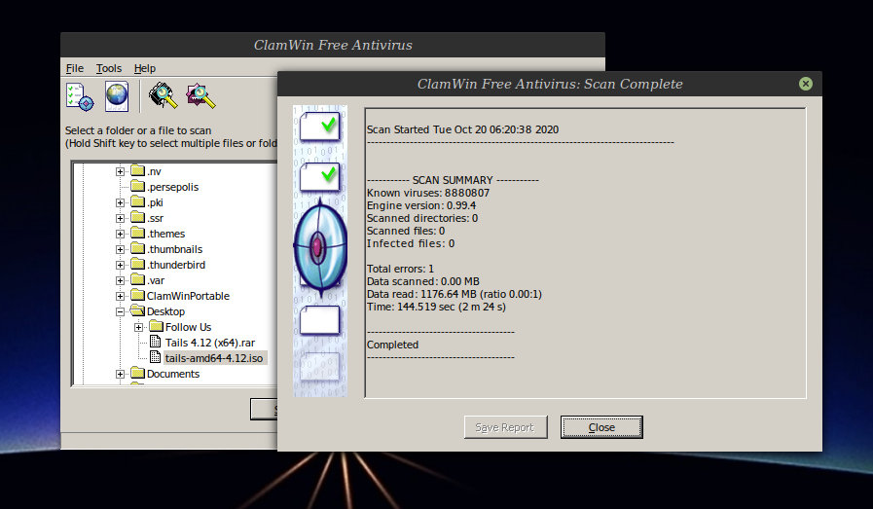
Task: Expand the ClamWinPortable folder node
Action: pyautogui.click(x=120, y=296)
